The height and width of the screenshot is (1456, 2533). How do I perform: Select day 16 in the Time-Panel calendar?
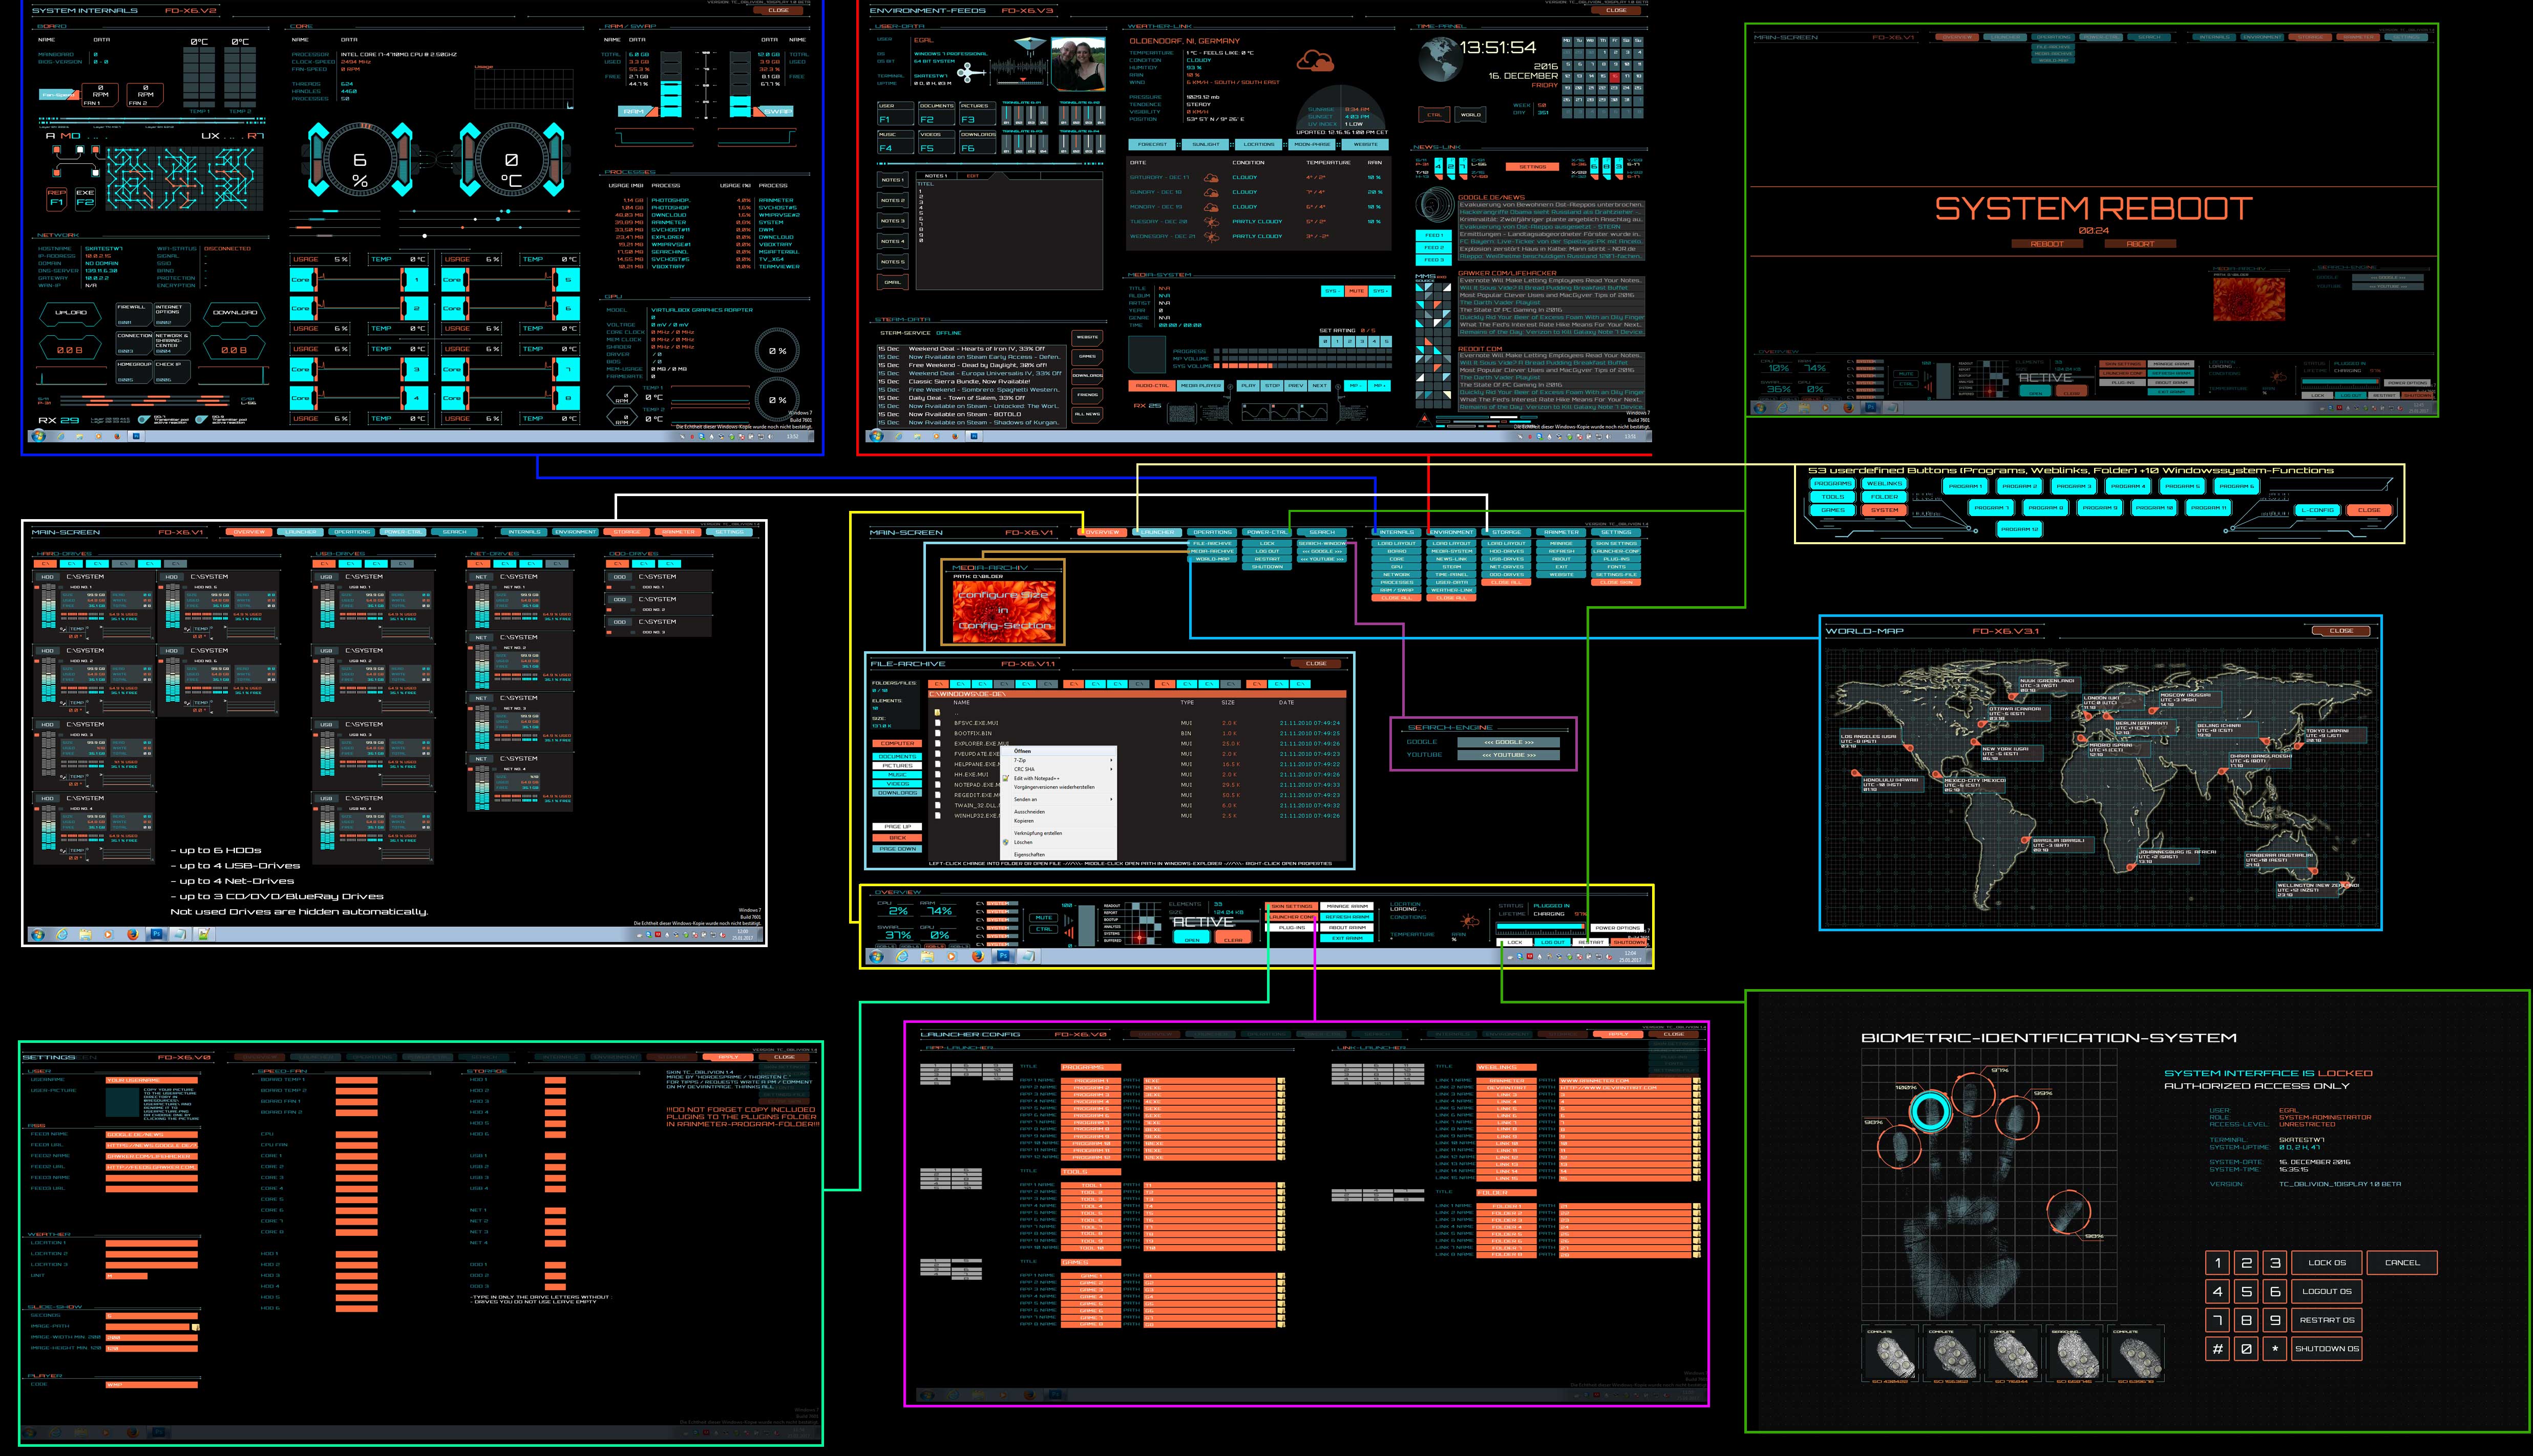pos(1615,77)
